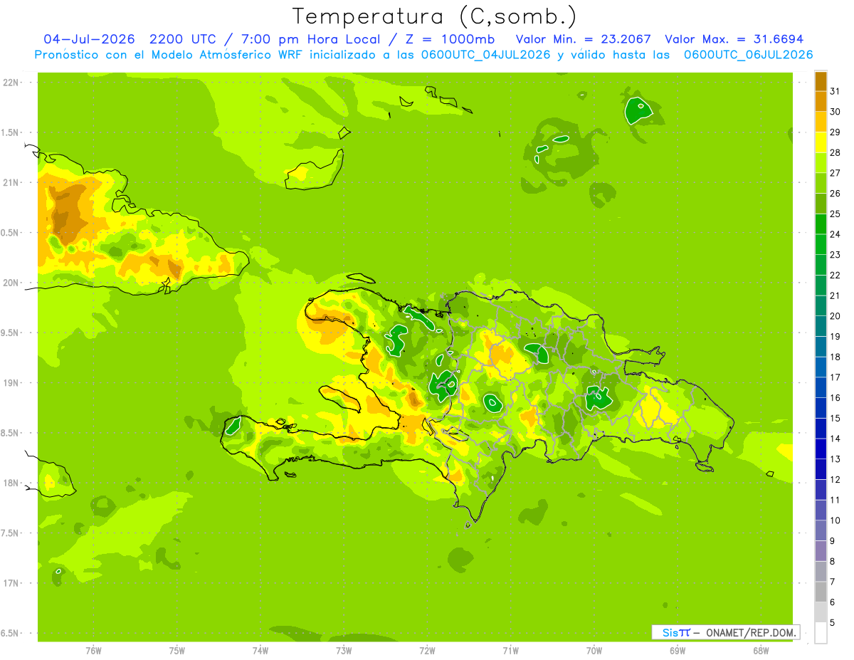Click the '0600UTC_06JUL2026' valid-until time

pos(748,55)
